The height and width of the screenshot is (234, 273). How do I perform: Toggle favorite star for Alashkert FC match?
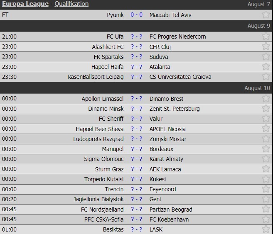266,46
